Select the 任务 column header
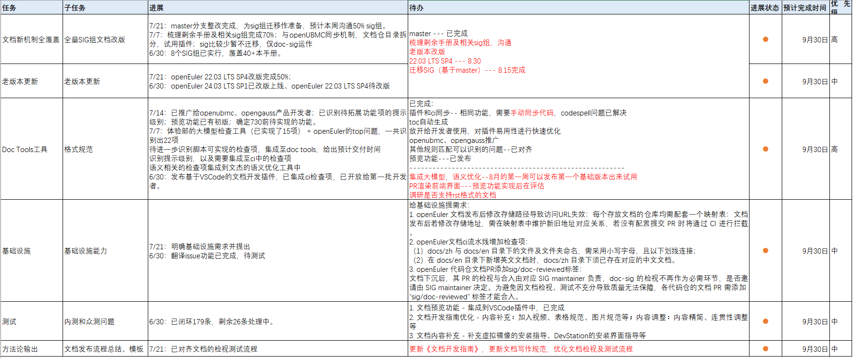Viewport: 853px width, 358px height. click(31, 8)
